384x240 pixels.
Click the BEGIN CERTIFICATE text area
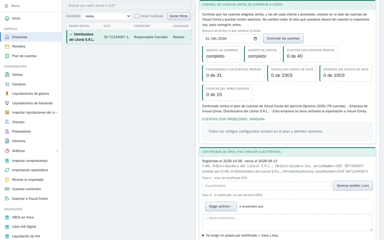click(x=287, y=223)
